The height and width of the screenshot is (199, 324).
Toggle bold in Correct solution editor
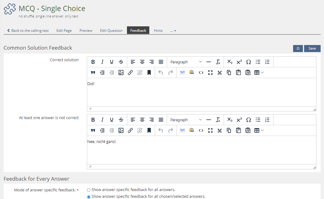[93, 62]
